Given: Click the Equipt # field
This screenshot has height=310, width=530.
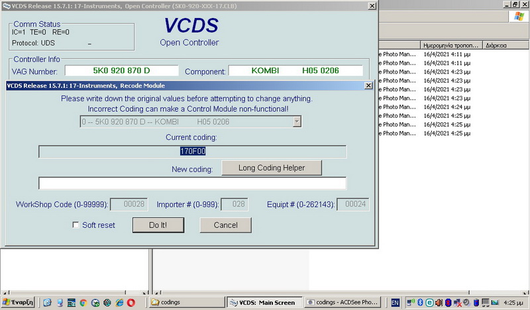Looking at the screenshot, I should tap(353, 204).
